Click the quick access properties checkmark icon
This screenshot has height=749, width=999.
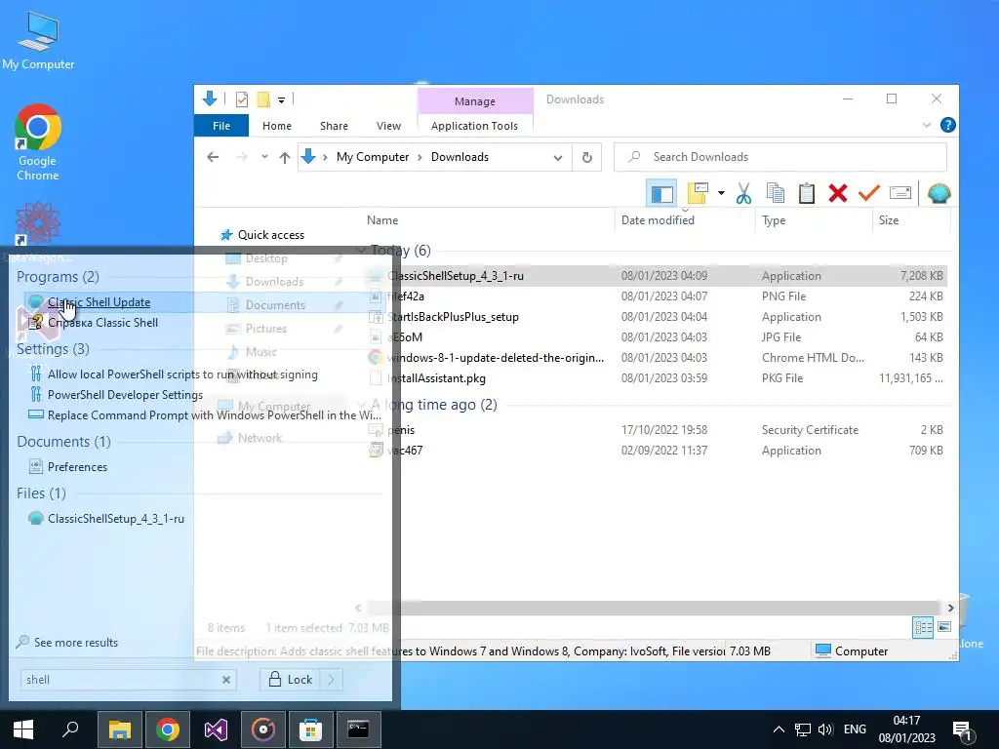242,99
